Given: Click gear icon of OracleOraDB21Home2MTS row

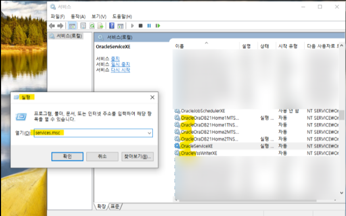Looking at the screenshot, I should pos(177,132).
